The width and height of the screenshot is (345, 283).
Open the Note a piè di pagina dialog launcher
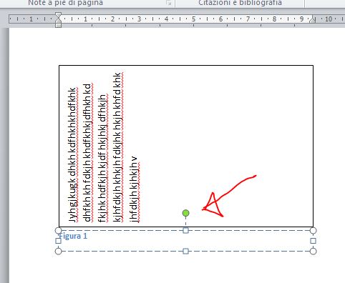(x=169, y=3)
